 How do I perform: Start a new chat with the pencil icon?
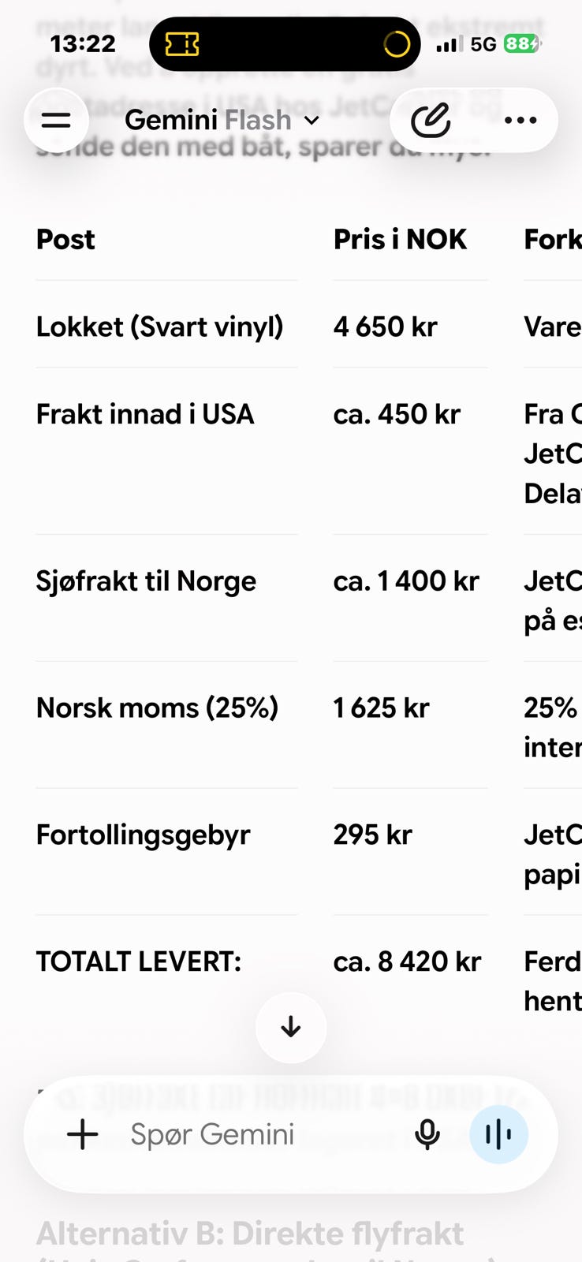431,121
